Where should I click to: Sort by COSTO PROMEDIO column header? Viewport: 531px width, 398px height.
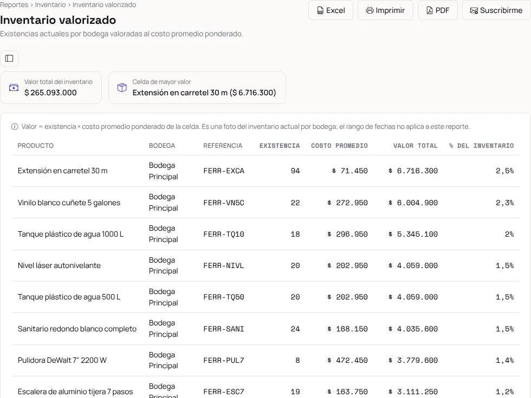click(339, 146)
